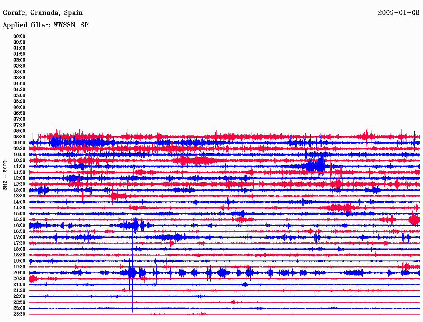Select the 08:30 time label
Viewport: 423px width, 322px height.
click(x=19, y=137)
